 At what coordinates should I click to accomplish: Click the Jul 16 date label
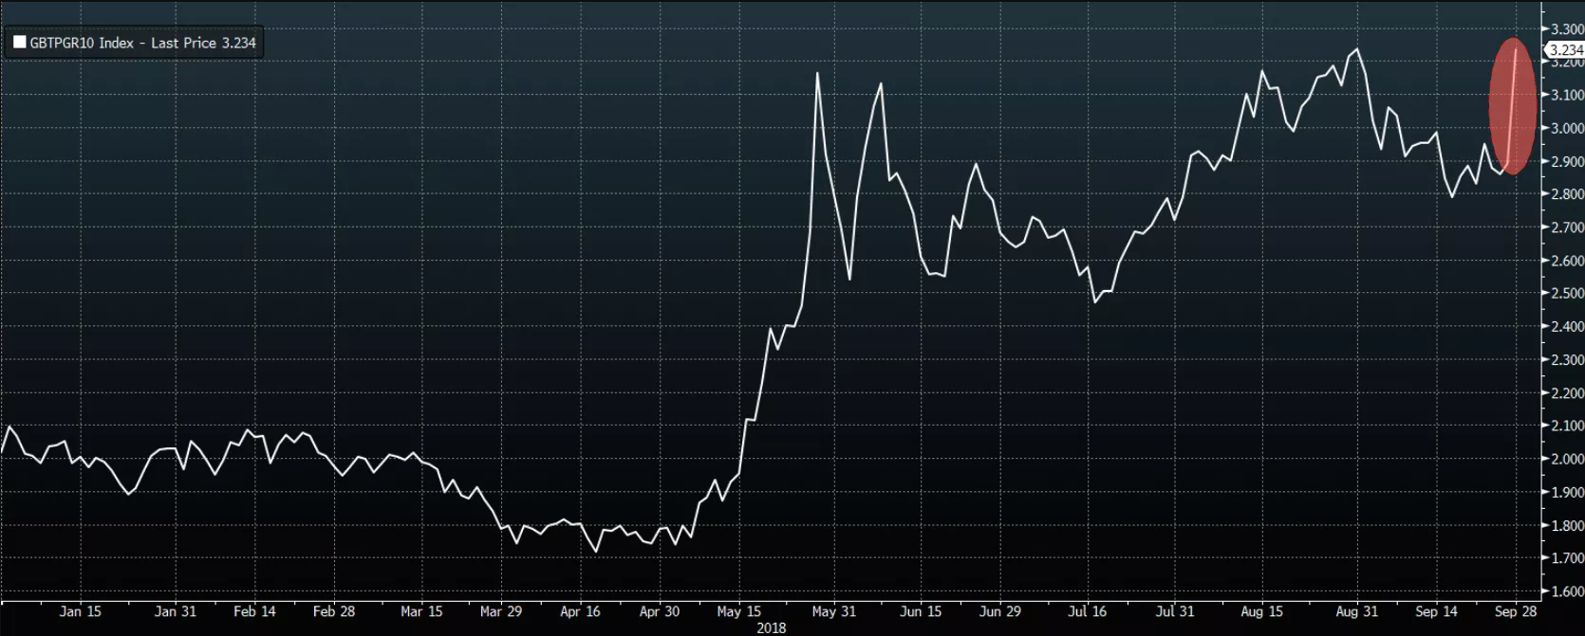[x=1088, y=611]
